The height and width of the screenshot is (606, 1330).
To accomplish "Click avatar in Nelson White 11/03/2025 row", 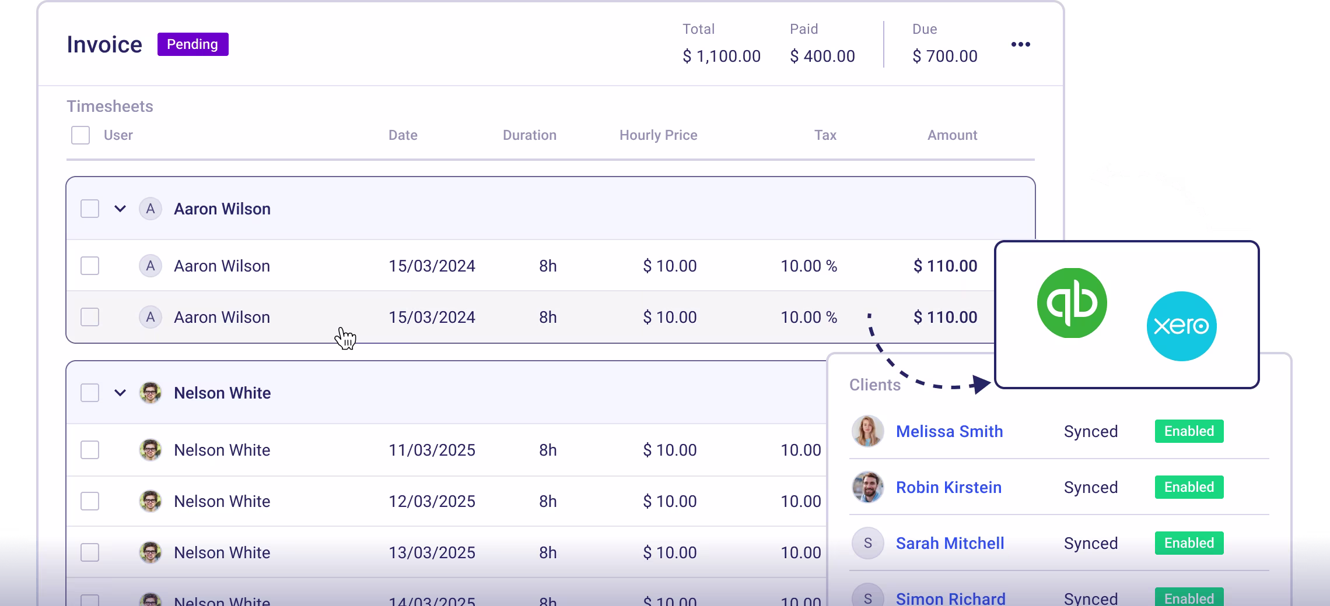I will (x=150, y=450).
